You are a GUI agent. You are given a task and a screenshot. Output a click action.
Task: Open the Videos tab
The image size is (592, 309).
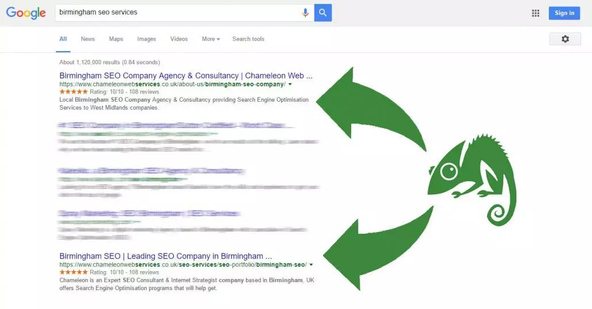pos(179,39)
